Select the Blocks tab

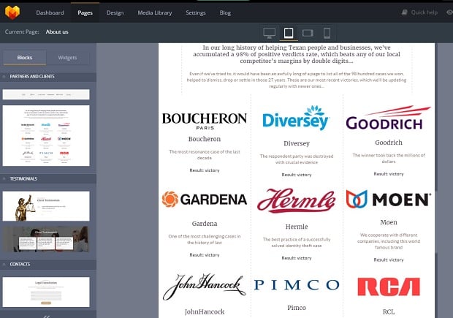tap(25, 57)
